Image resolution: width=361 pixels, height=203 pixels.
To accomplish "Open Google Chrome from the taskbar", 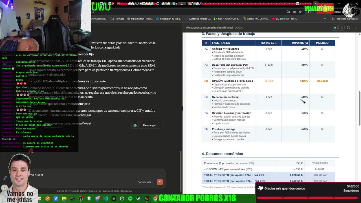I will tap(155, 199).
